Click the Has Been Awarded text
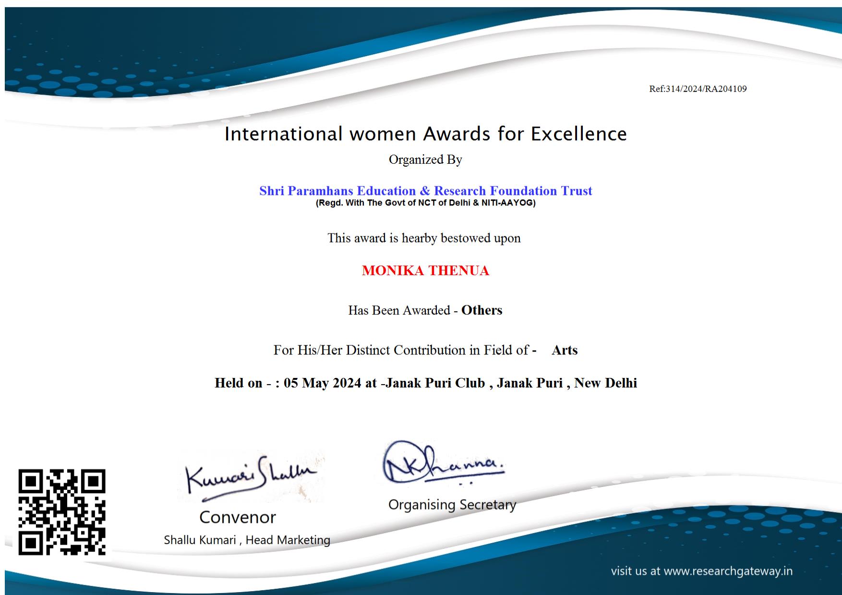Image resolution: width=842 pixels, height=595 pixels. 399,311
